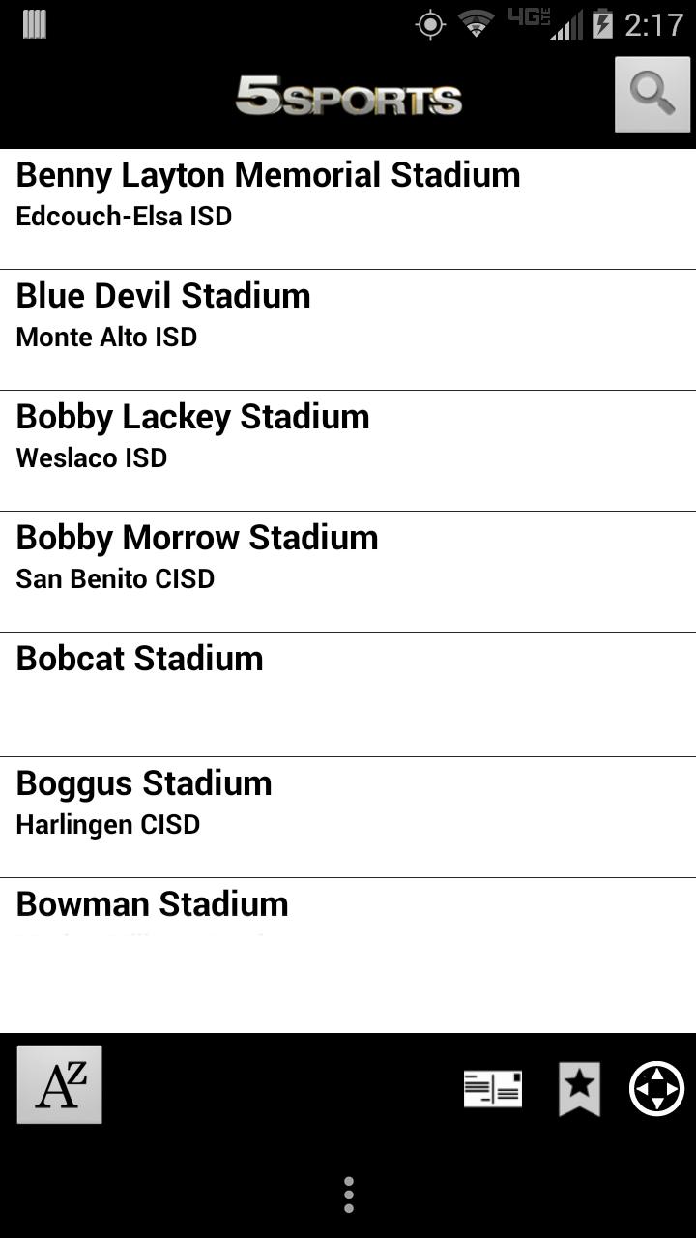Tap the Bobcat Stadium row

140,659
